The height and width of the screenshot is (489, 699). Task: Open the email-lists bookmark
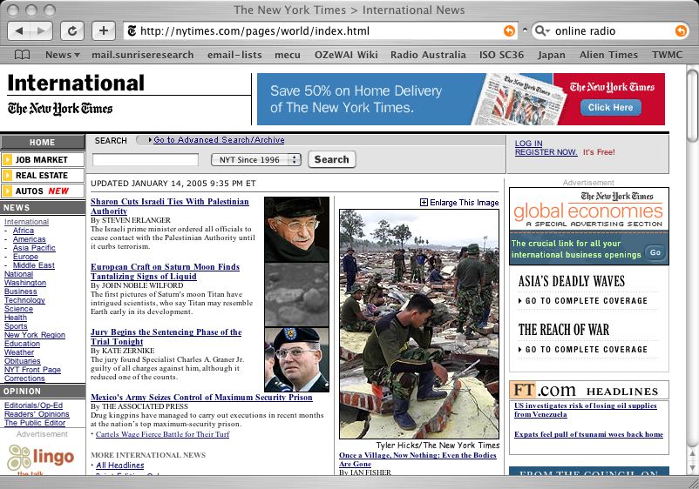pos(234,55)
